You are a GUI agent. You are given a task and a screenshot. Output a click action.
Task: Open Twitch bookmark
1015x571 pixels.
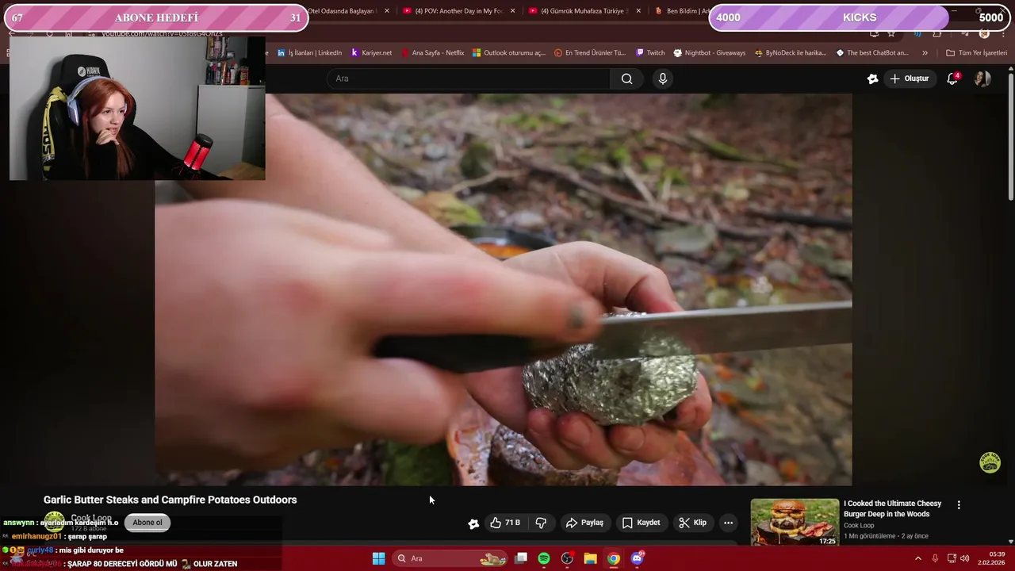pyautogui.click(x=650, y=53)
